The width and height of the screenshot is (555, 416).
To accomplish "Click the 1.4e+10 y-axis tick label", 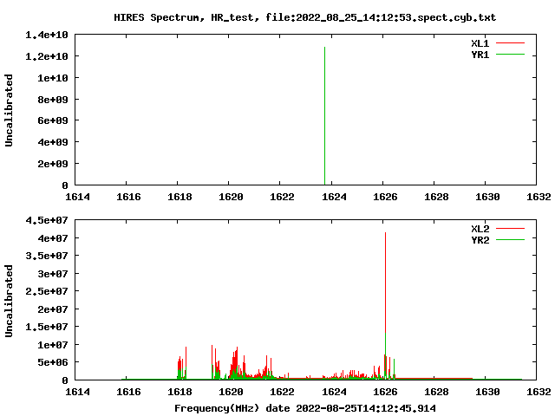I will pyautogui.click(x=46, y=35).
